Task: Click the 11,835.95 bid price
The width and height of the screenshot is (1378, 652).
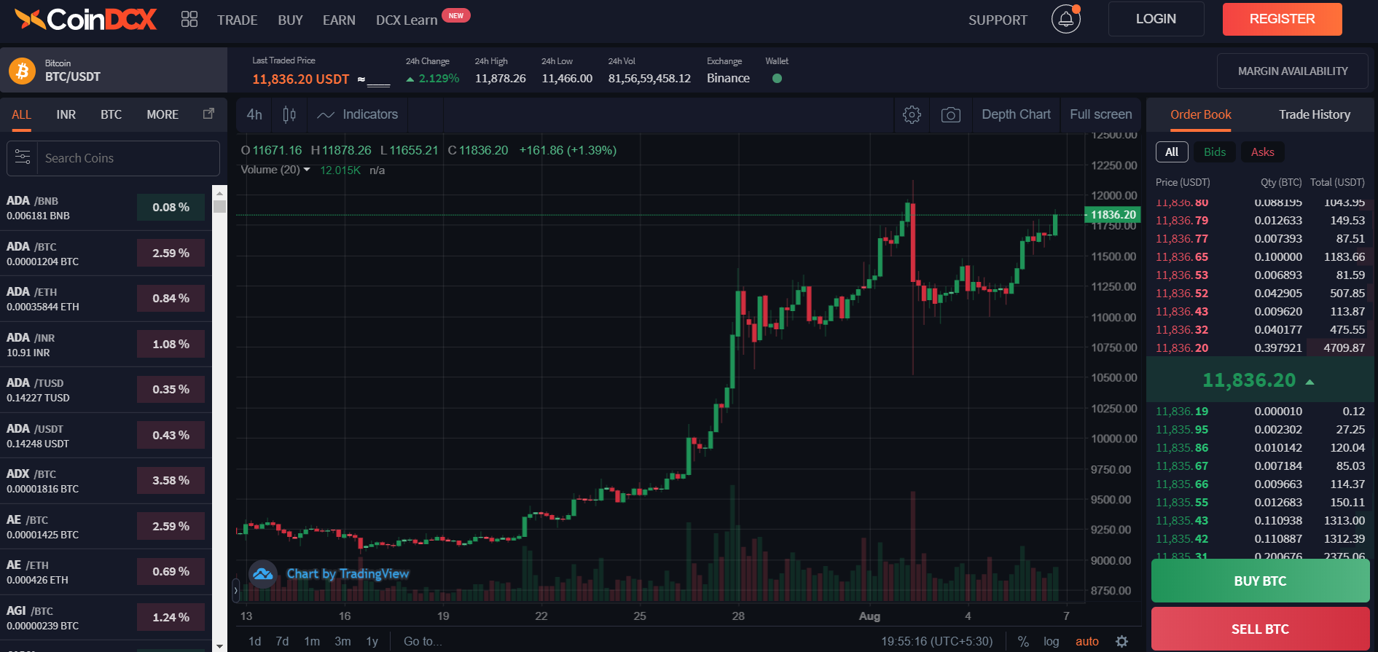Action: click(1181, 429)
